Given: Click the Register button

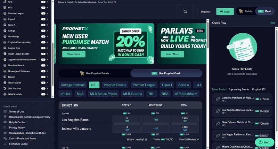Looking at the screenshot, I should tap(206, 12).
